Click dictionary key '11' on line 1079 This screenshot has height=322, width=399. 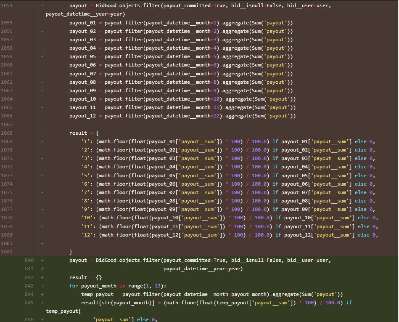click(x=87, y=226)
